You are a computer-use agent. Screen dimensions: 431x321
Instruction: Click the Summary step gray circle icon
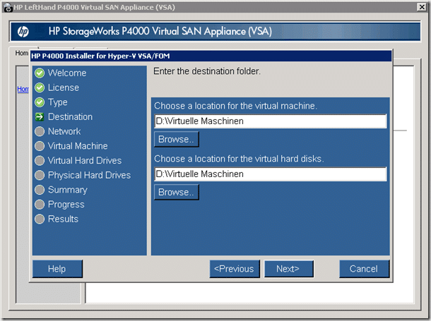(40, 190)
